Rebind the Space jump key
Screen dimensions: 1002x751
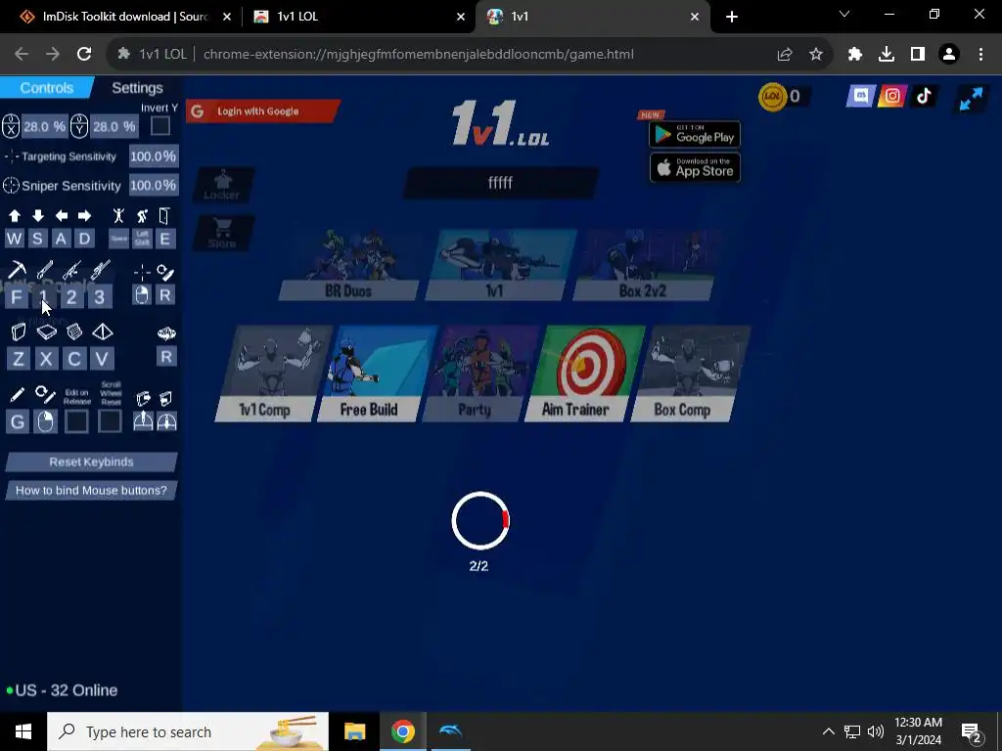click(x=118, y=239)
